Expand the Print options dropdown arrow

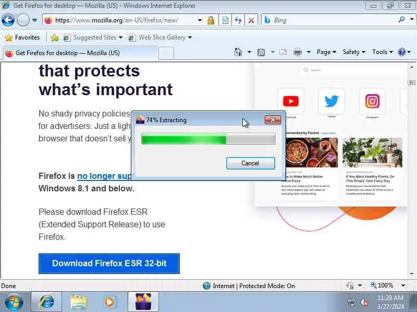pos(309,52)
